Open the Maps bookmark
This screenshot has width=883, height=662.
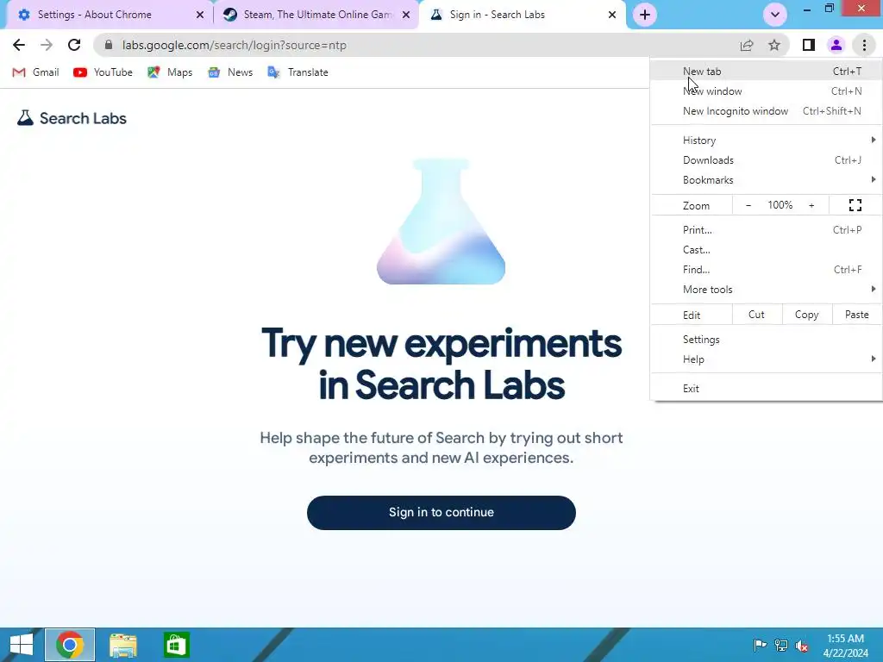pos(170,72)
